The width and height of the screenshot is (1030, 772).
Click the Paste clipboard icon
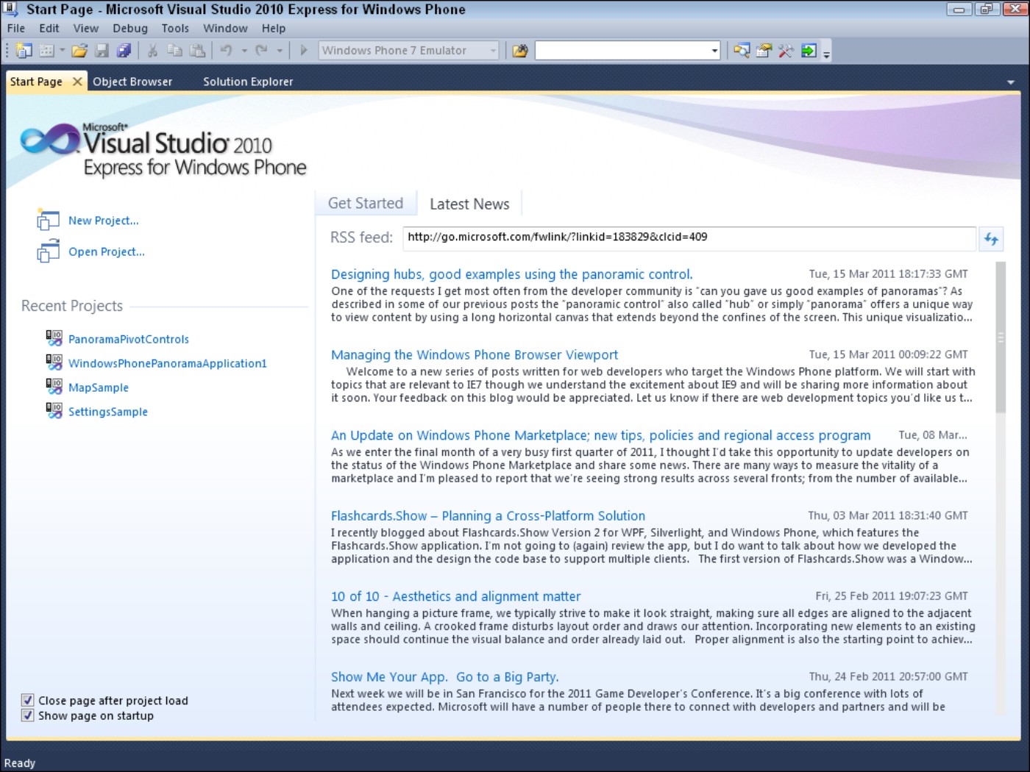coord(197,51)
